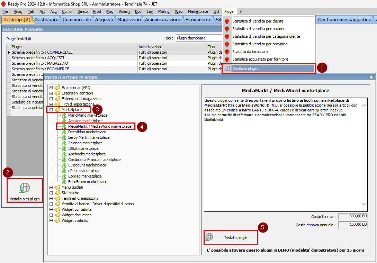The image size is (377, 263).
Task: Select the Zalando marketplace tree item
Action: [86, 143]
